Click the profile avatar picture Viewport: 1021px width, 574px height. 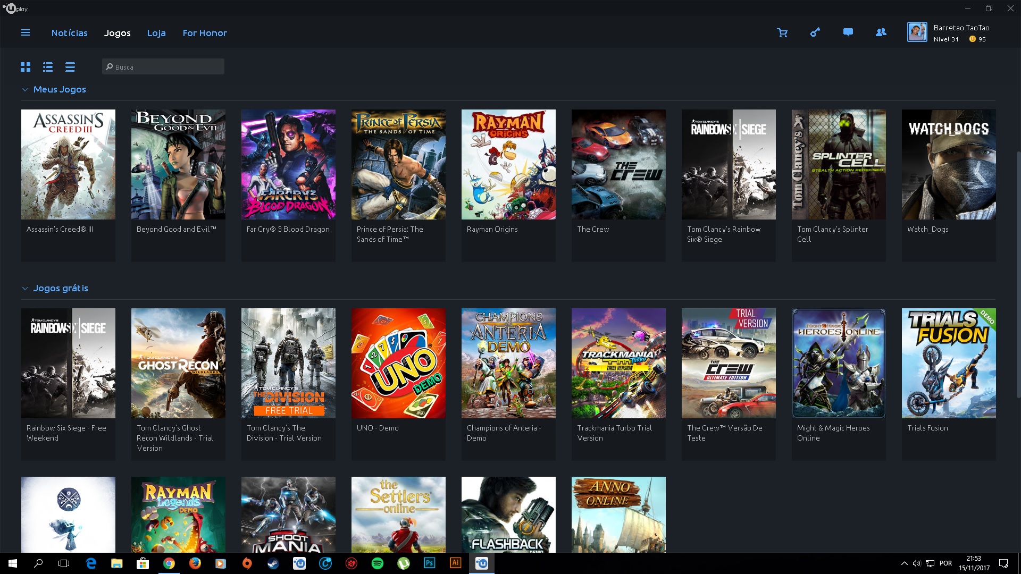click(917, 32)
